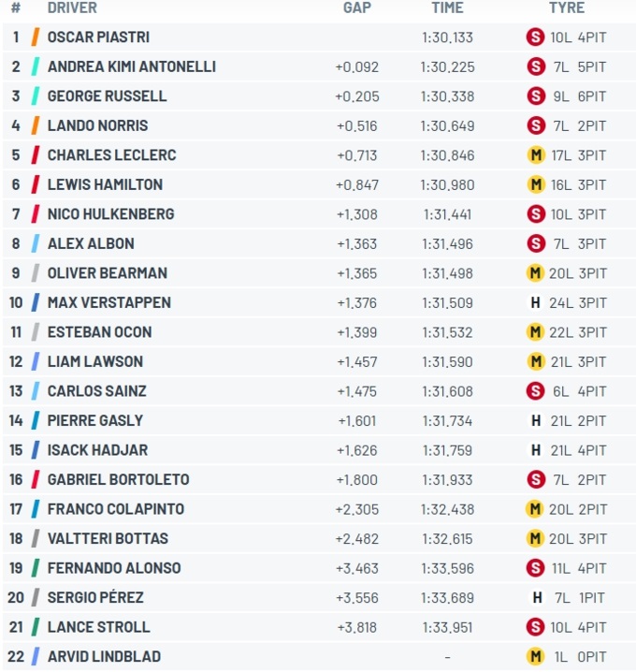Click Arvid Lindblad's medium tyre icon
Viewport: 636px width, 672px height.
pos(535,656)
